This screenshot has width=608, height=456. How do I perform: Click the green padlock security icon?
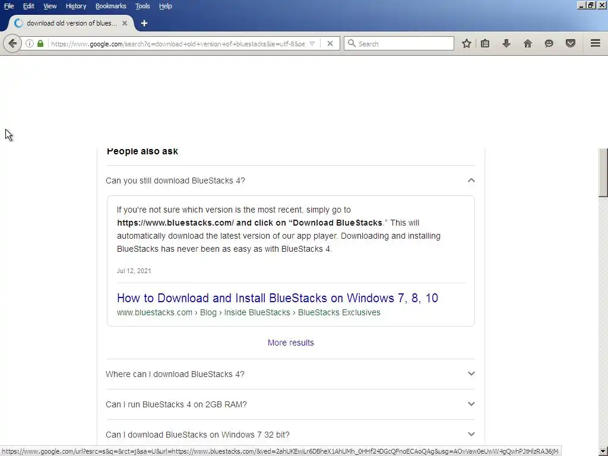click(40, 43)
